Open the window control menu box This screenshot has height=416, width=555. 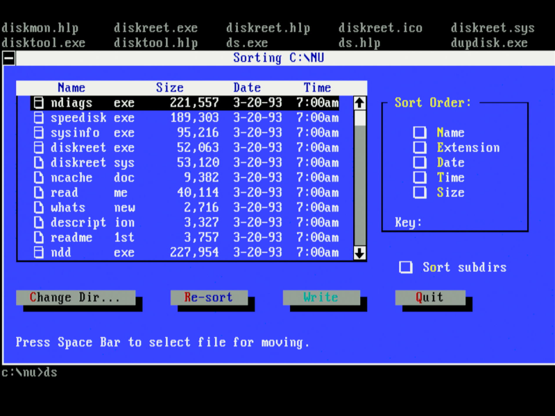point(9,58)
